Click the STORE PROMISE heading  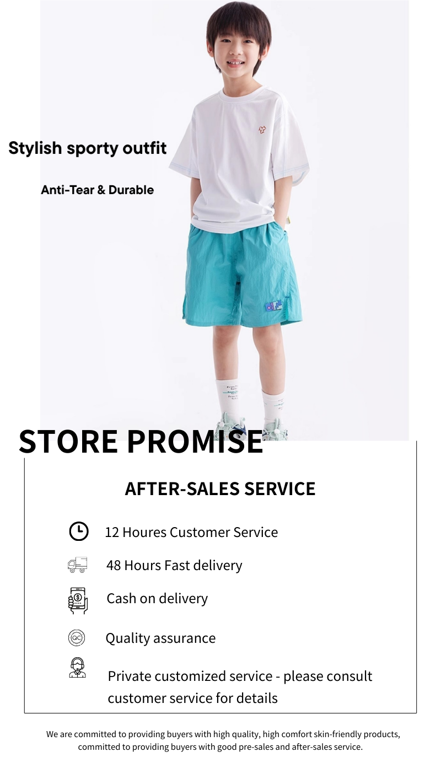[x=141, y=441]
